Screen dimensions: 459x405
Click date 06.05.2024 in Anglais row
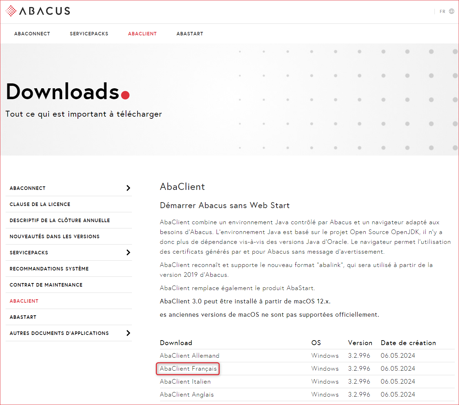[398, 394]
